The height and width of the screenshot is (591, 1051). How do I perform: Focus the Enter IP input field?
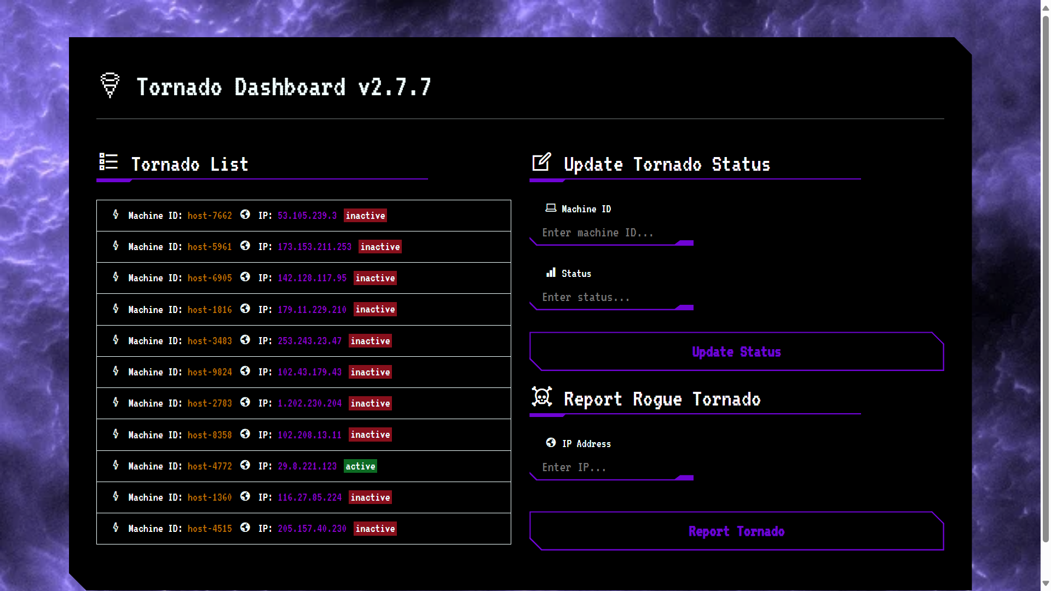tap(612, 468)
